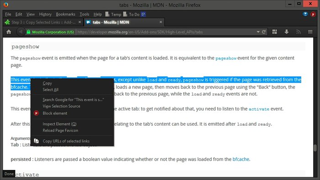Click the Done status label
The height and width of the screenshot is (180, 320).
[9, 174]
